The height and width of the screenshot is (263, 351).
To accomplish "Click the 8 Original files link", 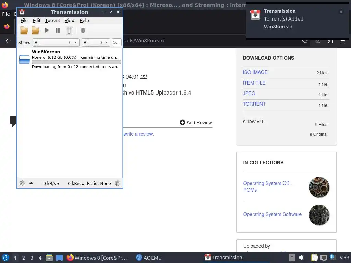I will [318, 134].
